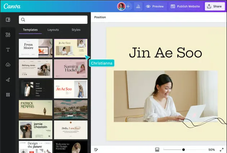
Task: Enter fullscreen with the expand arrows
Action: point(222,150)
